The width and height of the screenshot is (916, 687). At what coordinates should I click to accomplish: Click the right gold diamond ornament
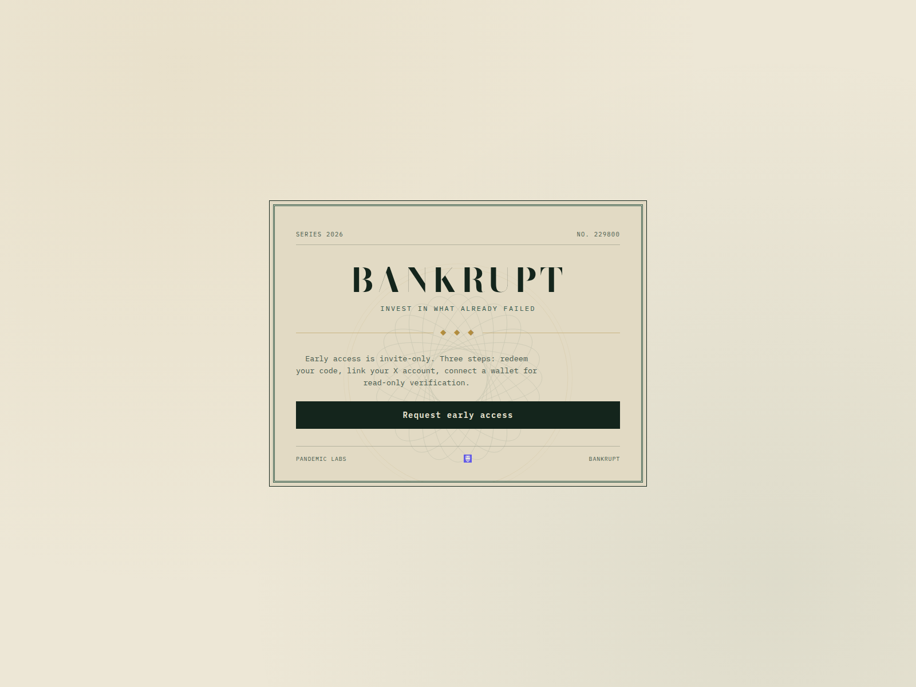click(471, 333)
